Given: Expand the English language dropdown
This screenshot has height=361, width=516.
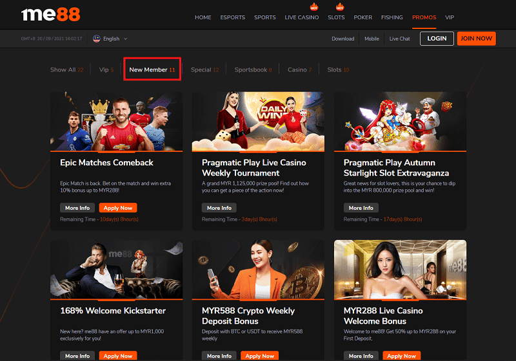Looking at the screenshot, I should pyautogui.click(x=115, y=39).
